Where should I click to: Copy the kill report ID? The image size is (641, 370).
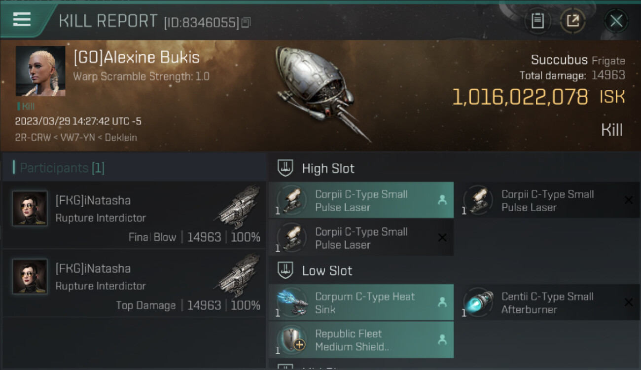[247, 22]
